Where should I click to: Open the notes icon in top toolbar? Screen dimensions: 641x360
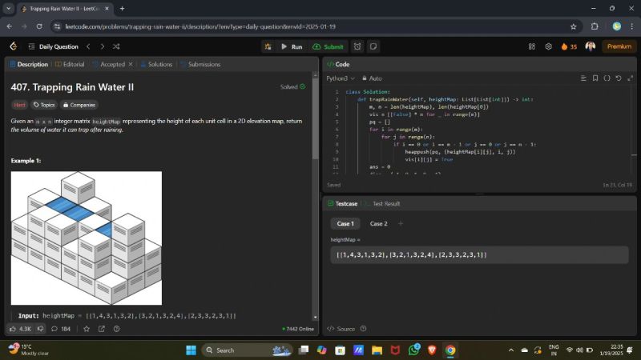tap(373, 46)
